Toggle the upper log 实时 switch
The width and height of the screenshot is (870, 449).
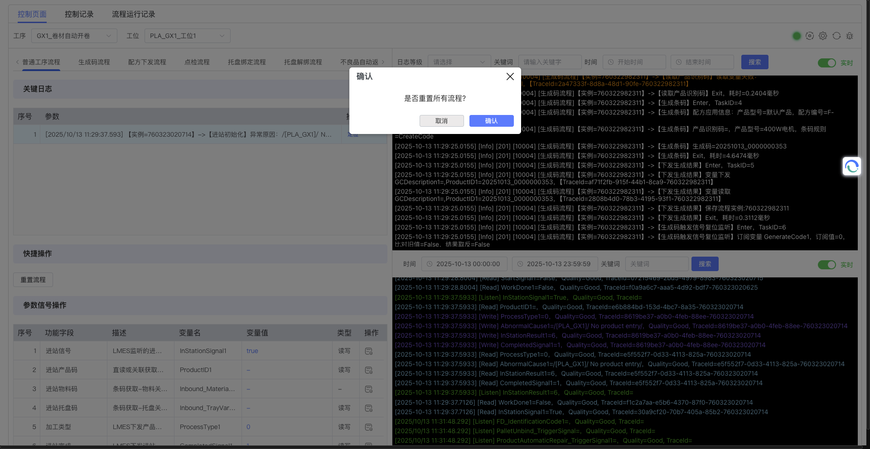826,63
